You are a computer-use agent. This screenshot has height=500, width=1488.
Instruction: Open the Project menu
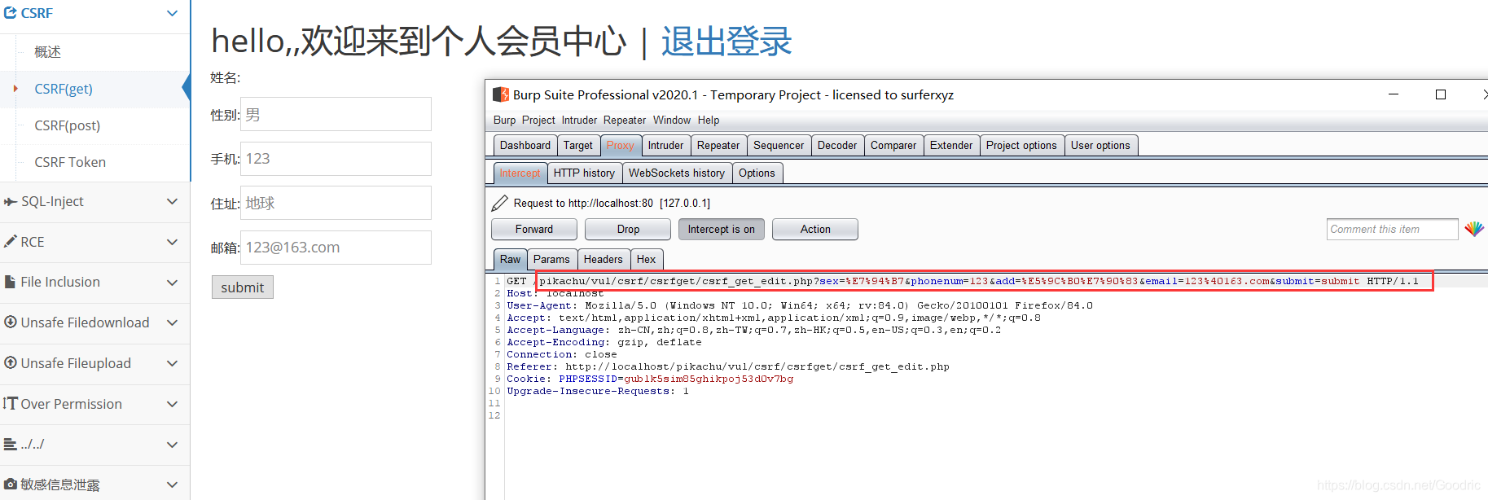tap(538, 120)
